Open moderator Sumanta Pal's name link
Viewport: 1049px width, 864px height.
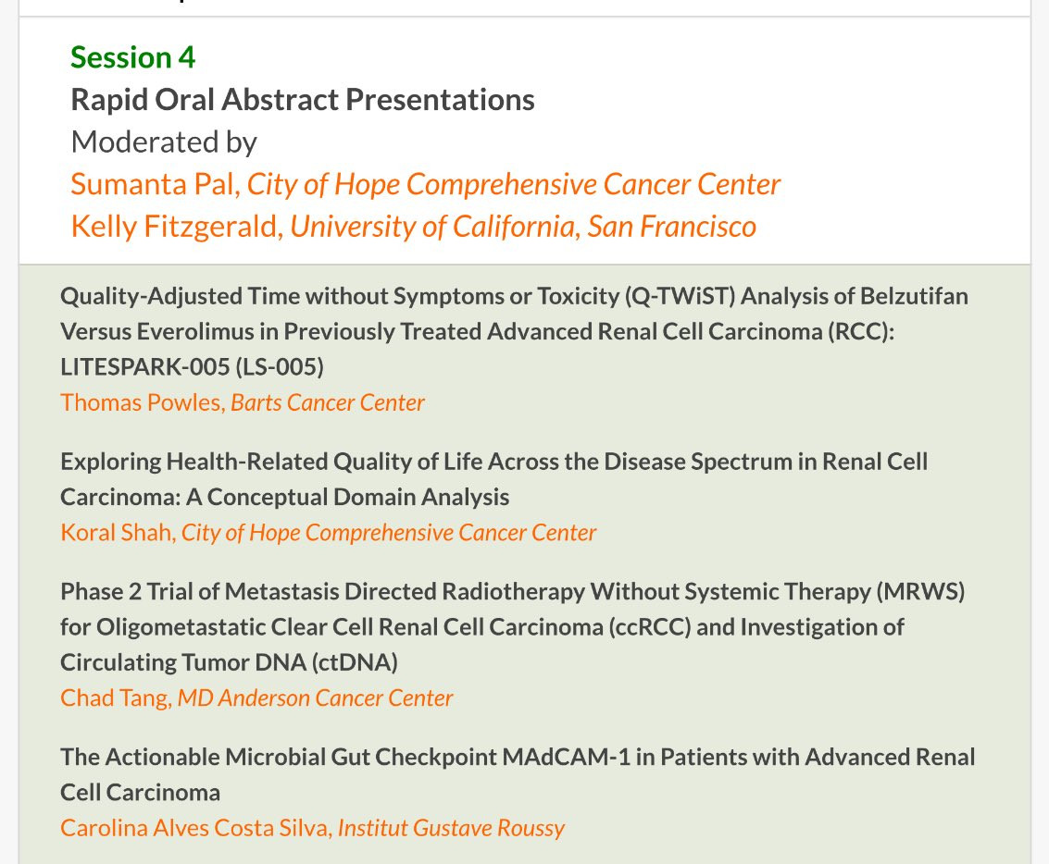(x=154, y=184)
